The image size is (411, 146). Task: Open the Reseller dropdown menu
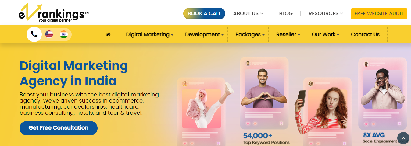pos(288,35)
